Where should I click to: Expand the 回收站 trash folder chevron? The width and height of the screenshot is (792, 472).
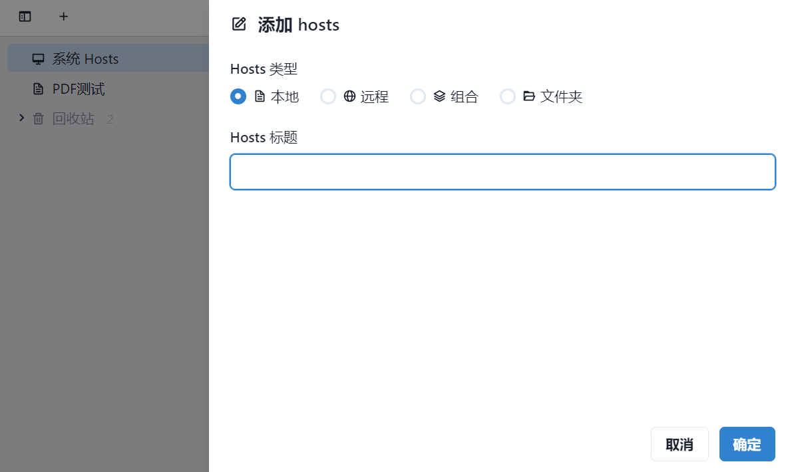tap(21, 118)
